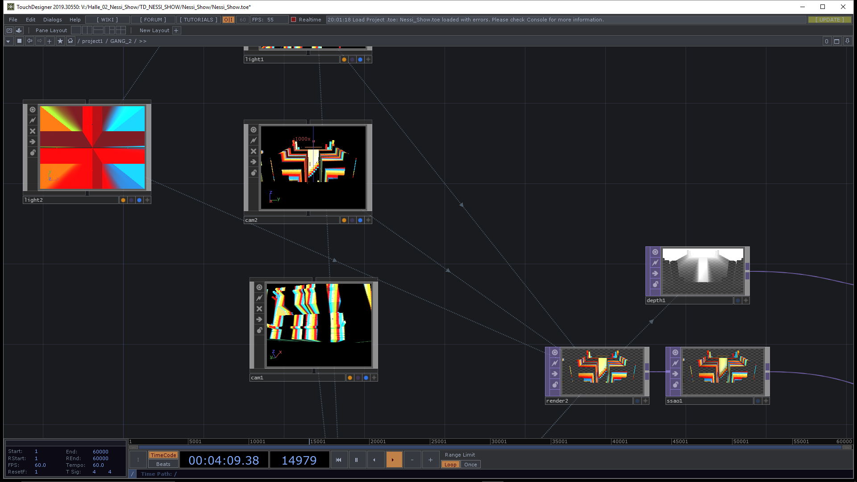Go to home network icon
857x482 pixels.
pos(70,41)
